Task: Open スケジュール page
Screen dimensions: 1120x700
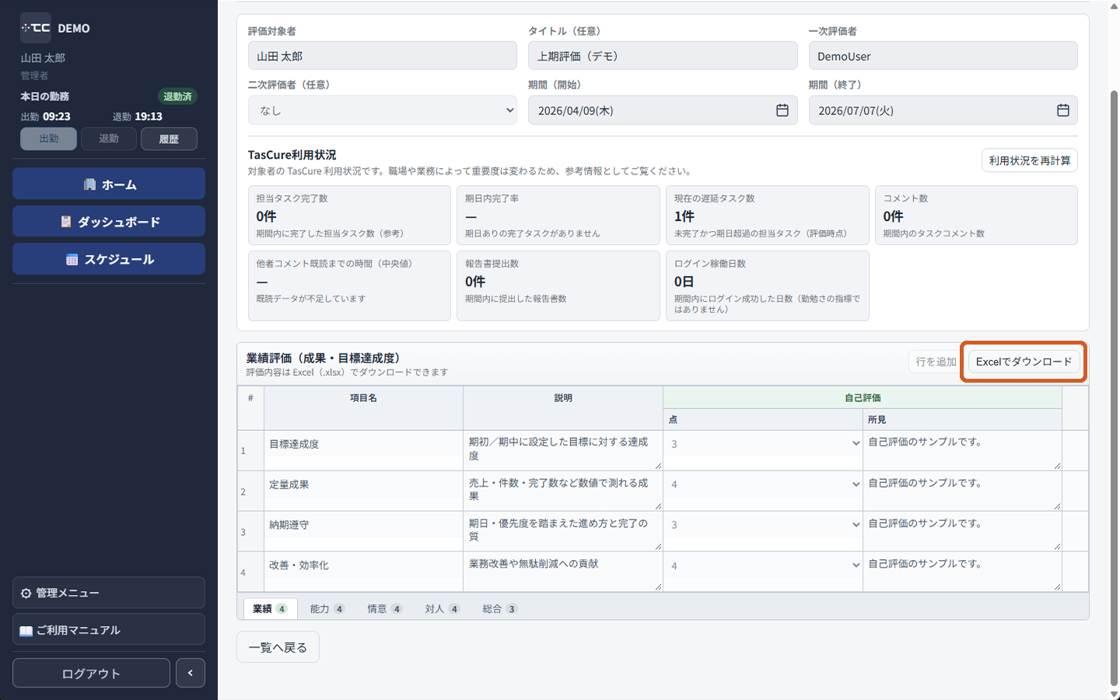Action: [109, 258]
